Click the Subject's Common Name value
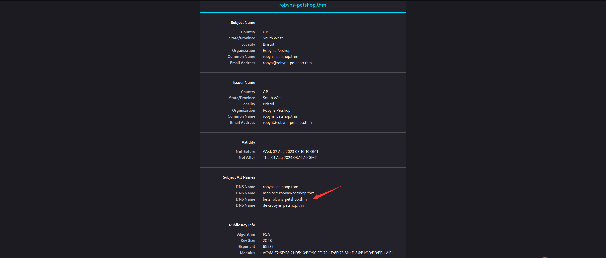Image resolution: width=606 pixels, height=258 pixels. 280,57
